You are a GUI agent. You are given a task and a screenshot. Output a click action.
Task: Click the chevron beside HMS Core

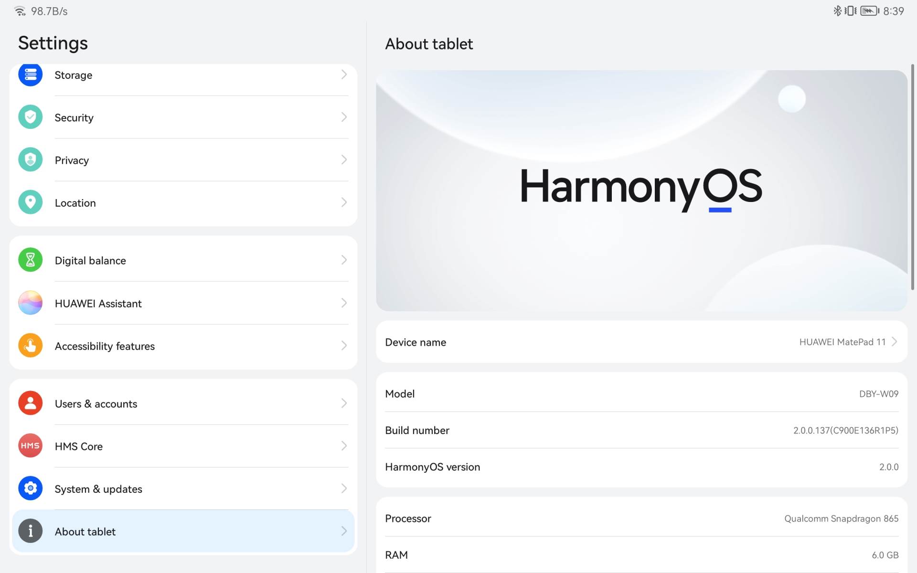pyautogui.click(x=344, y=446)
